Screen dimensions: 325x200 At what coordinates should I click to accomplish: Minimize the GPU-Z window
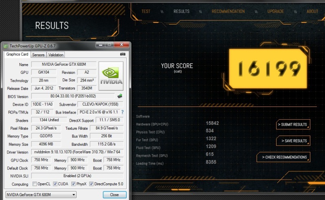(x=101, y=44)
